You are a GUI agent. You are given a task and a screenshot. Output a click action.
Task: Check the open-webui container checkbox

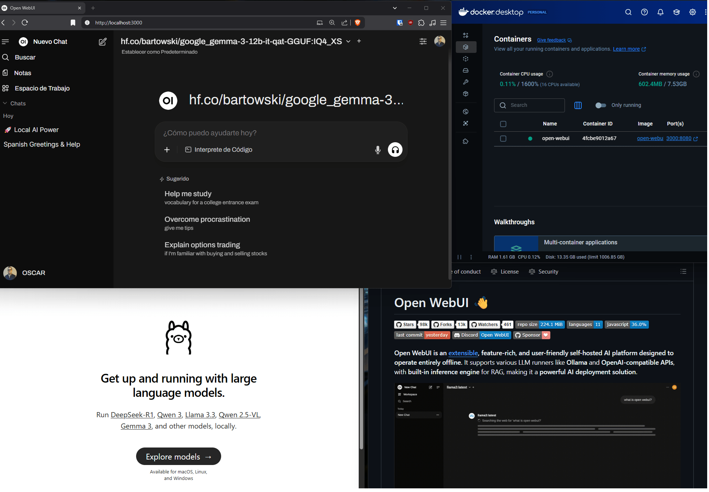pos(503,139)
